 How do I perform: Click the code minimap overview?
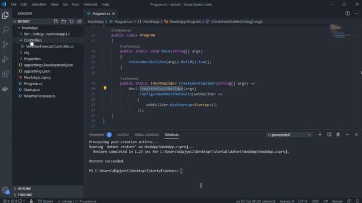(341, 31)
